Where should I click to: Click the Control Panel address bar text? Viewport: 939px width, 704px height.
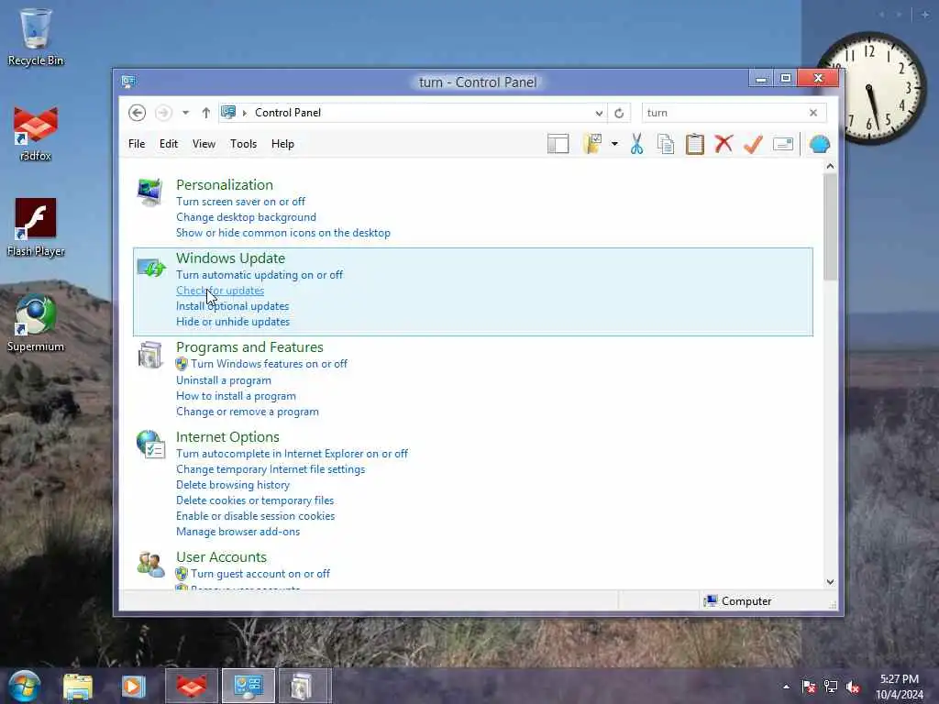pyautogui.click(x=288, y=113)
